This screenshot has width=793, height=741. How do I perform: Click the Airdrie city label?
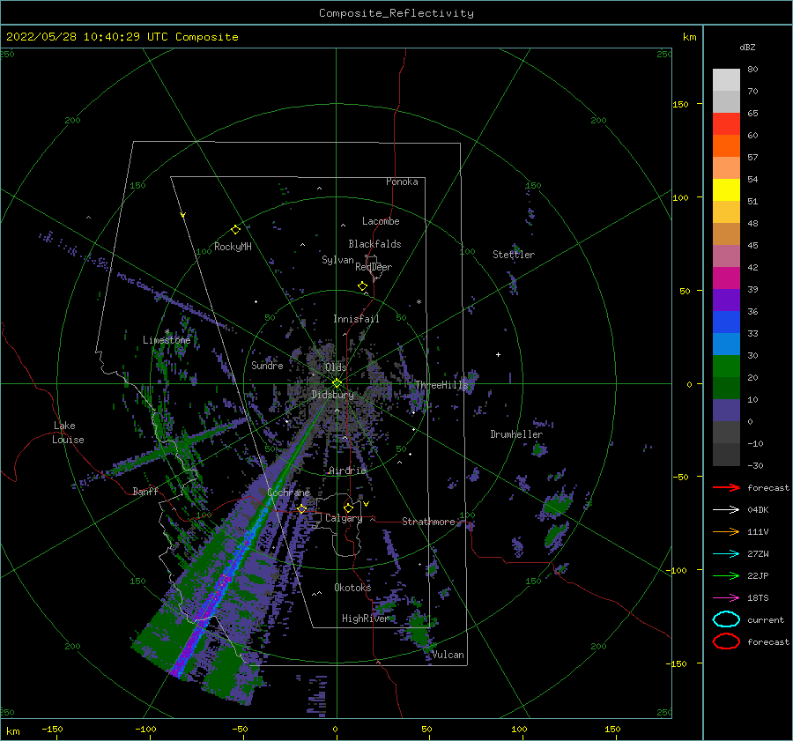pos(347,471)
